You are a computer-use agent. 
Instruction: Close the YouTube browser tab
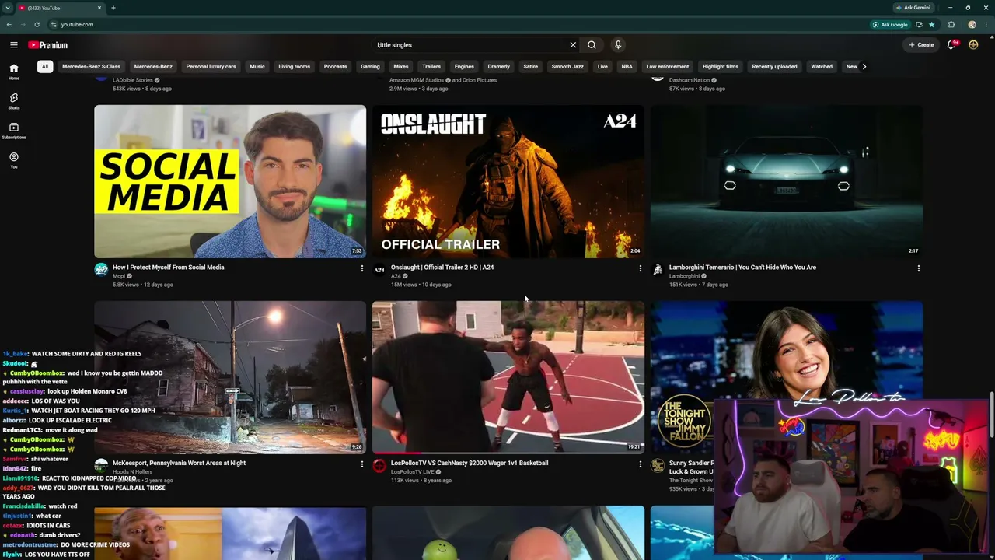(99, 8)
